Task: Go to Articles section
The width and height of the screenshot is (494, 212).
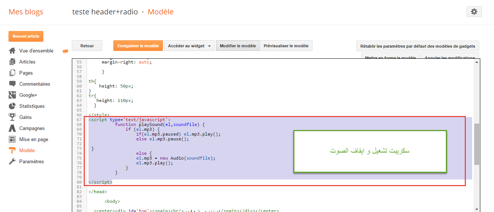Action: click(27, 62)
